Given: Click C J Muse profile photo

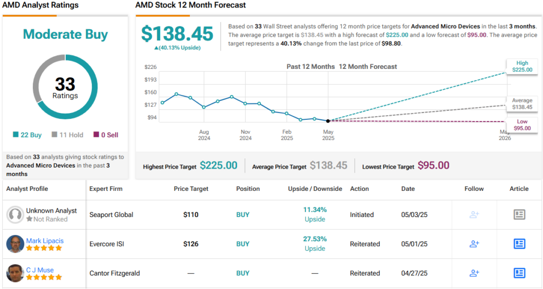Looking at the screenshot, I should point(15,273).
